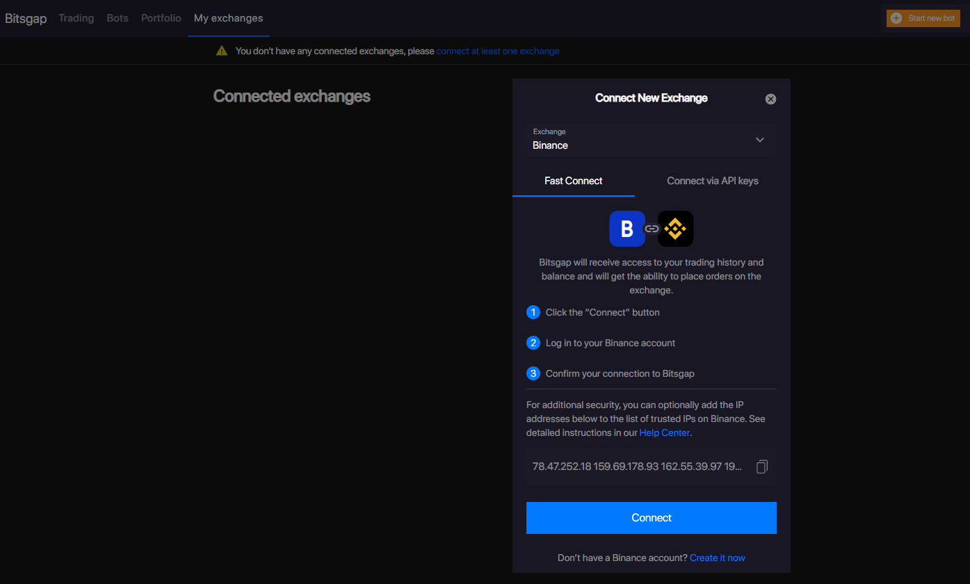The width and height of the screenshot is (970, 584).
Task: Click the Bitsgap logo in header
Action: [x=26, y=18]
